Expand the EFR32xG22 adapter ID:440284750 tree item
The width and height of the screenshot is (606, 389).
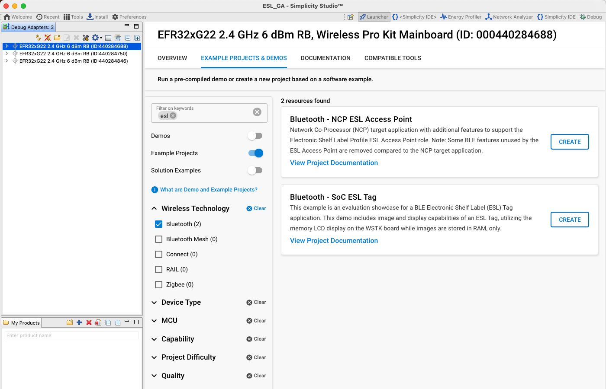6,54
